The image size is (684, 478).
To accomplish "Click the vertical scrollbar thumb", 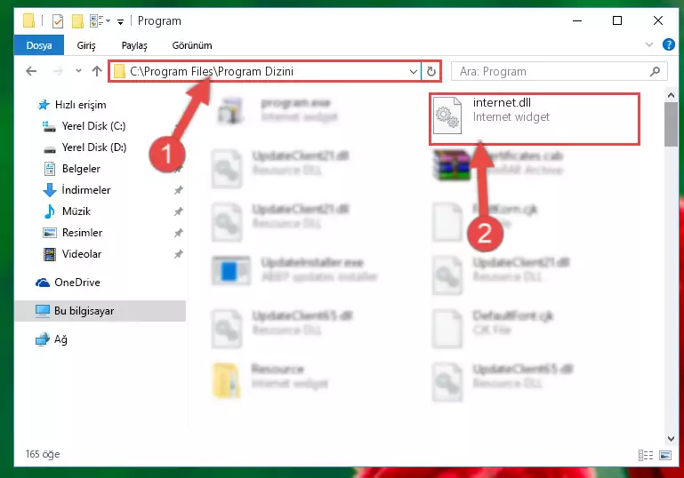I will 671,124.
